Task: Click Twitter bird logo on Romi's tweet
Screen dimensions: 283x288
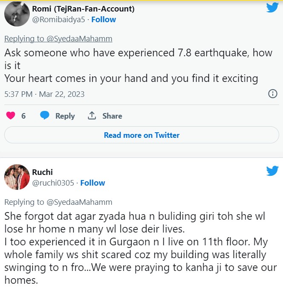Action: coord(272,8)
